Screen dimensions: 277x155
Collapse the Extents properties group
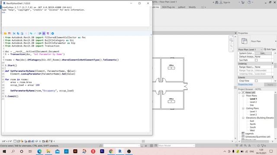pyautogui.click(x=272, y=77)
